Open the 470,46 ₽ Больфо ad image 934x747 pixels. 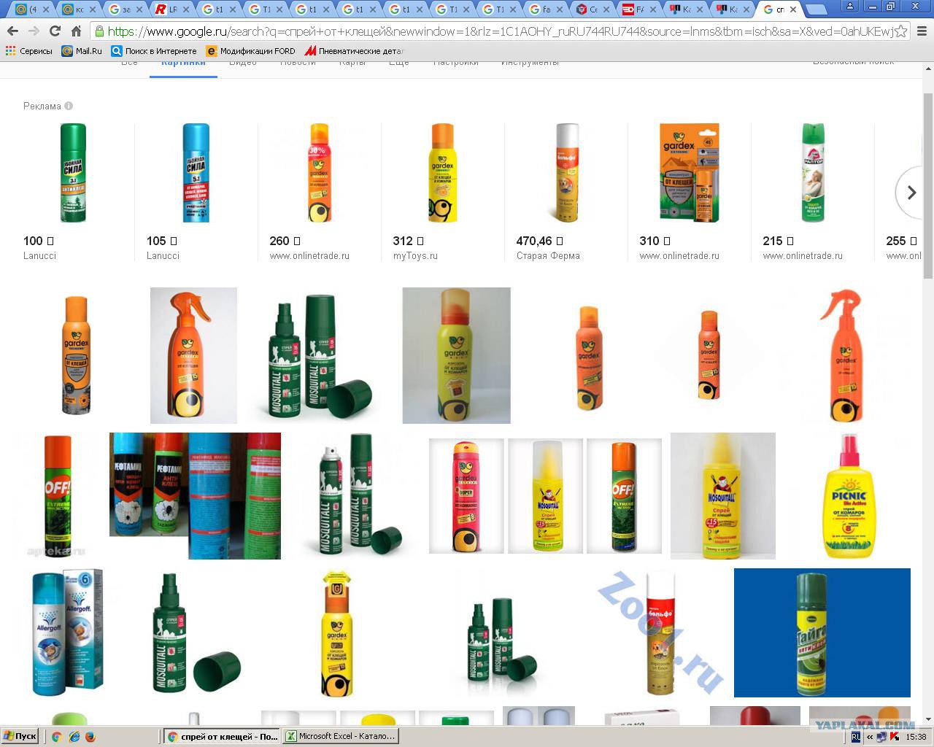pyautogui.click(x=566, y=173)
